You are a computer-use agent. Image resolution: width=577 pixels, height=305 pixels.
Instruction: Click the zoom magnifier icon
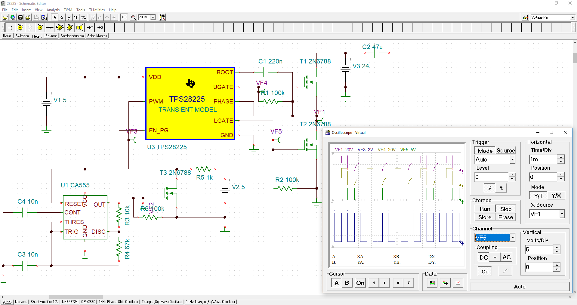click(x=134, y=17)
